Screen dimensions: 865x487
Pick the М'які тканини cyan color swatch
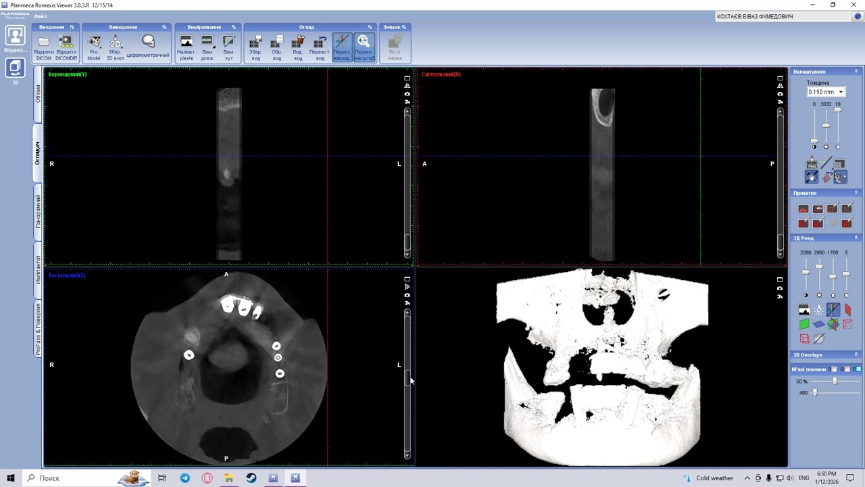[x=859, y=369]
